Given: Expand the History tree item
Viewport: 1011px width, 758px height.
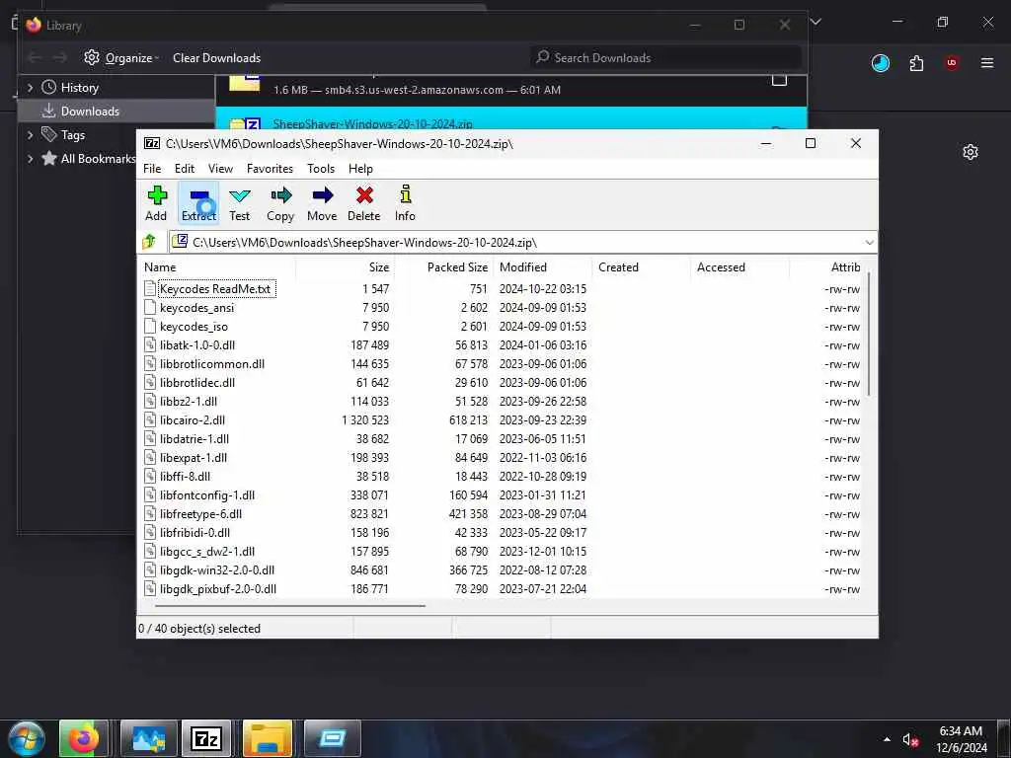Looking at the screenshot, I should coord(30,87).
